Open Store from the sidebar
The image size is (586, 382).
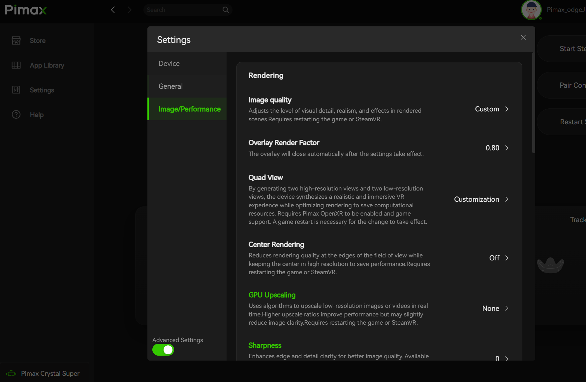tap(38, 41)
